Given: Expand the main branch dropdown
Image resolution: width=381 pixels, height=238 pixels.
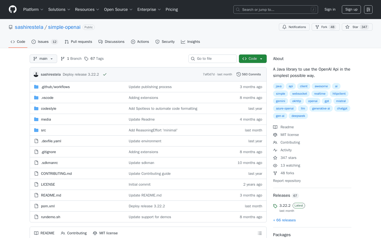Looking at the screenshot, I should click(x=43, y=58).
